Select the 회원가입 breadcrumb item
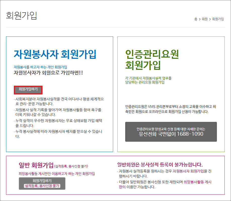This screenshot has width=231, height=201. click(218, 19)
